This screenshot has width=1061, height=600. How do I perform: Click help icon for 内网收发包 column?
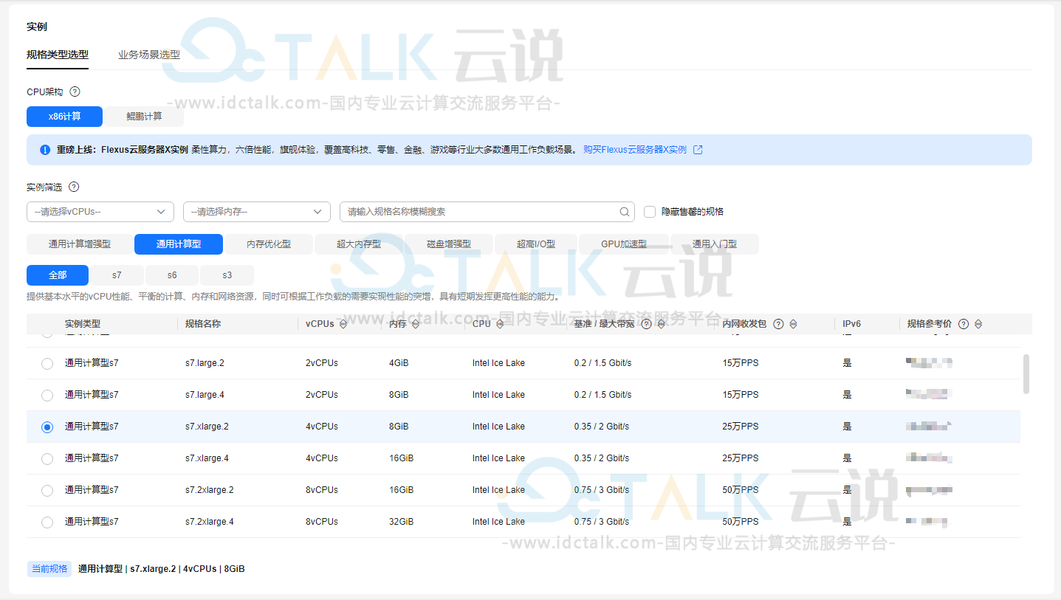(x=778, y=324)
